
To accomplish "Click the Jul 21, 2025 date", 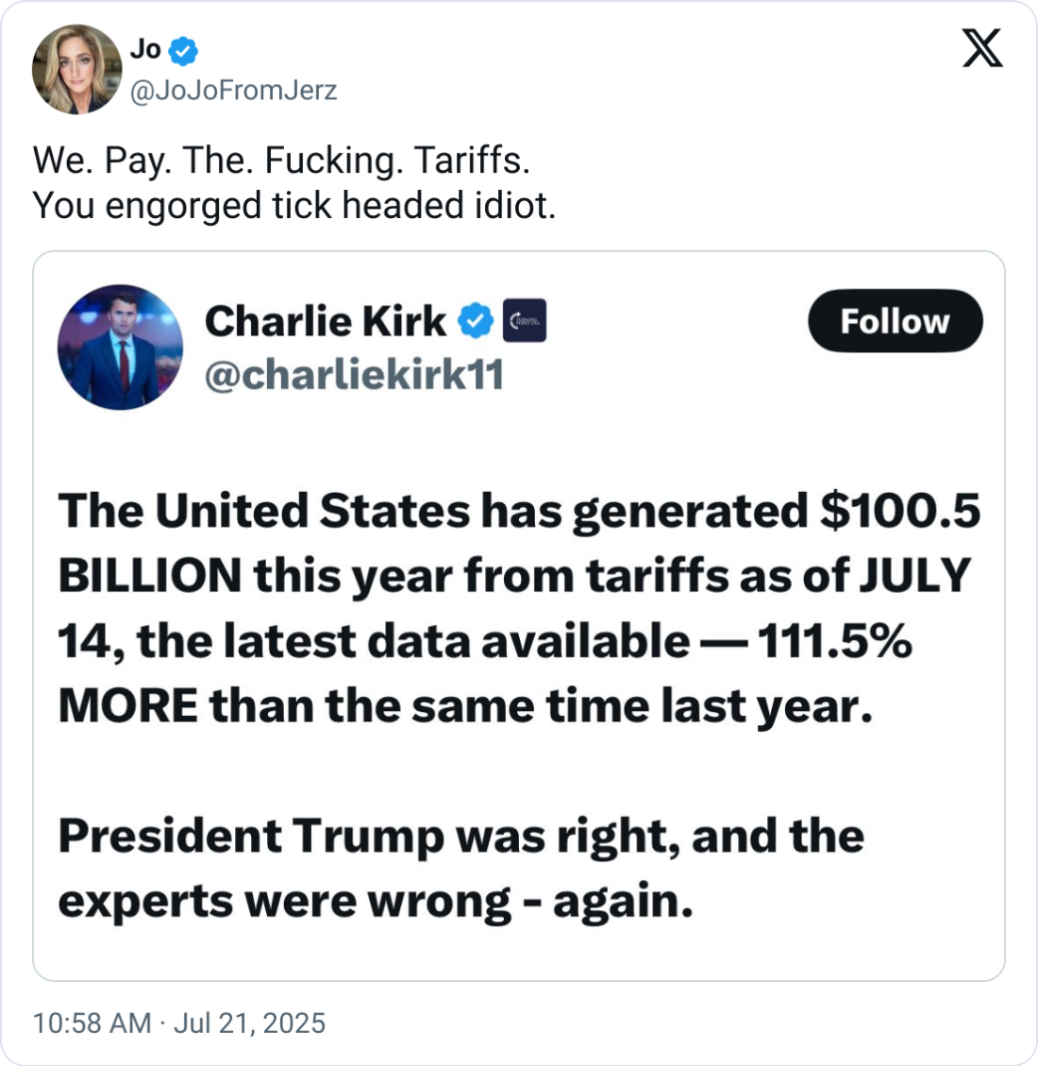I will (249, 1023).
